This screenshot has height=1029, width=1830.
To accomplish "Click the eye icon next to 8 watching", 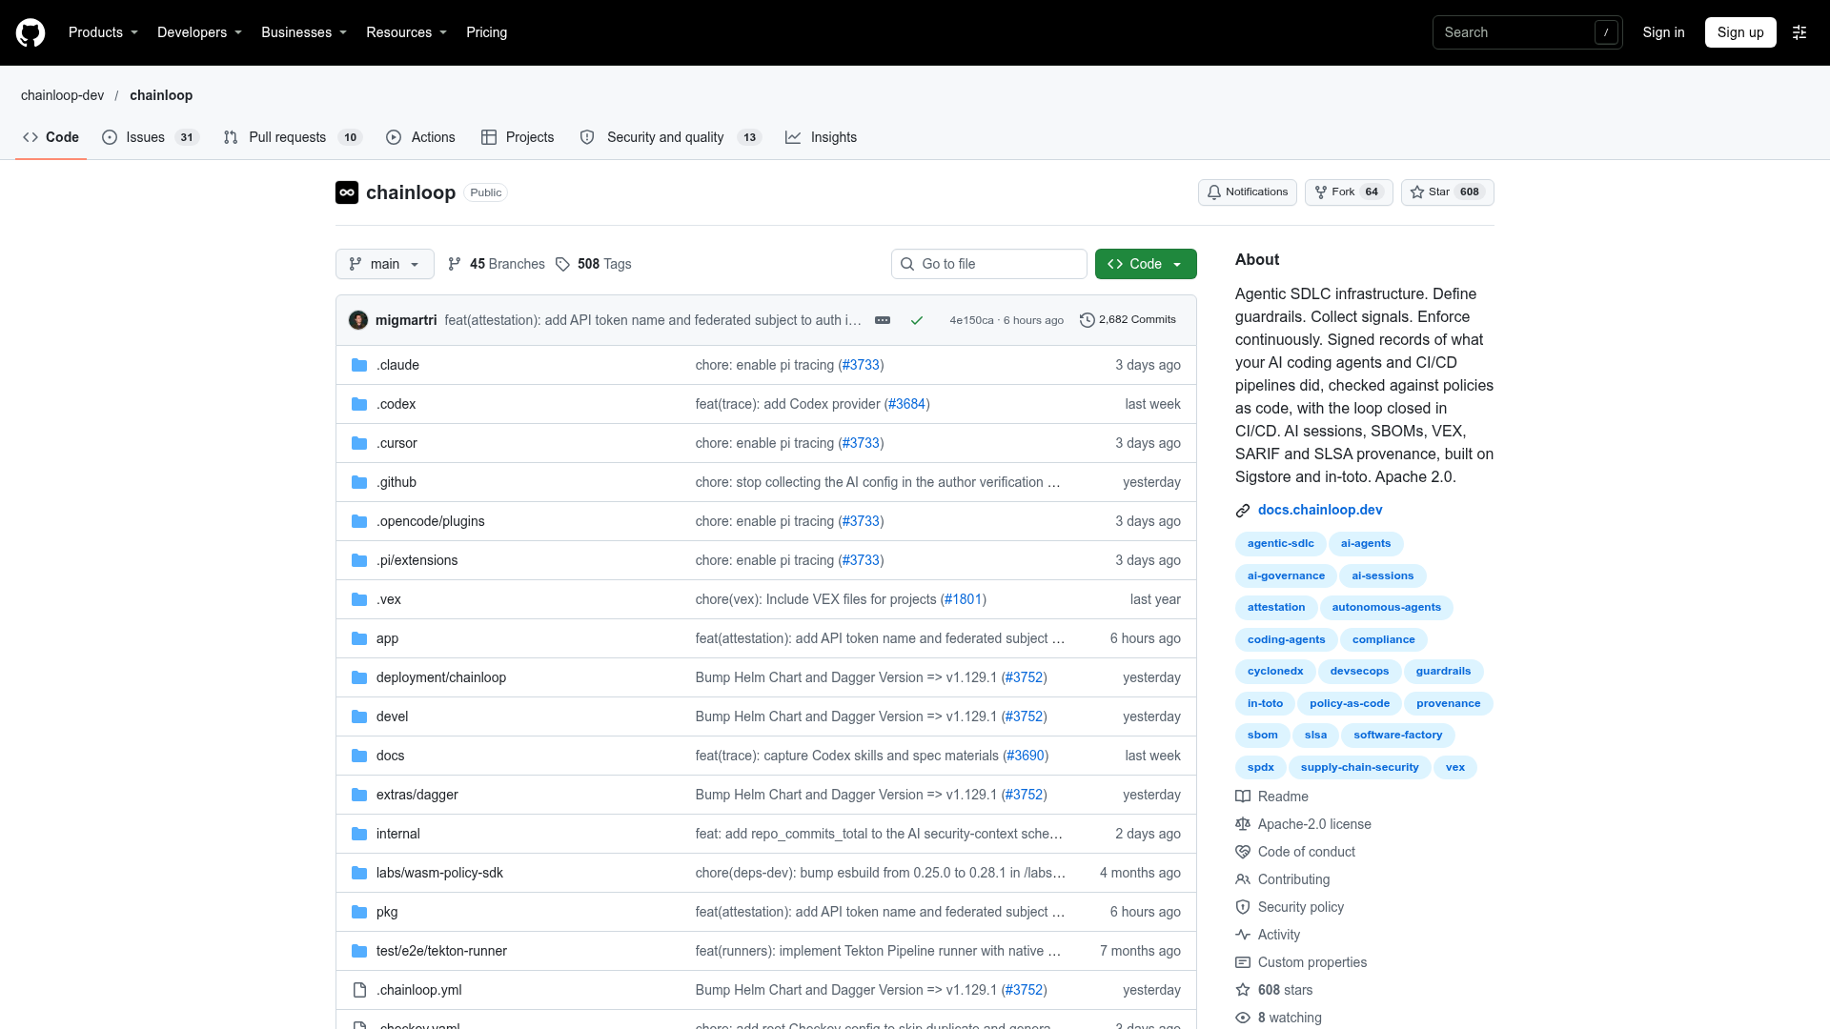I will 1243,1018.
